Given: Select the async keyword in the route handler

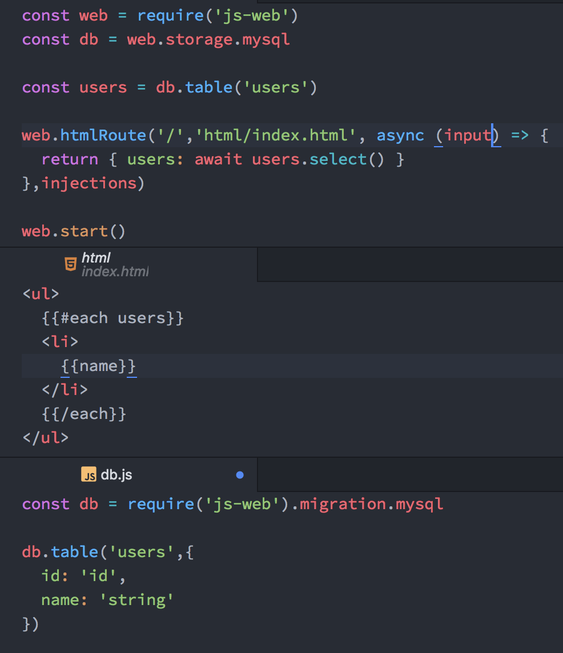Looking at the screenshot, I should click(x=400, y=135).
